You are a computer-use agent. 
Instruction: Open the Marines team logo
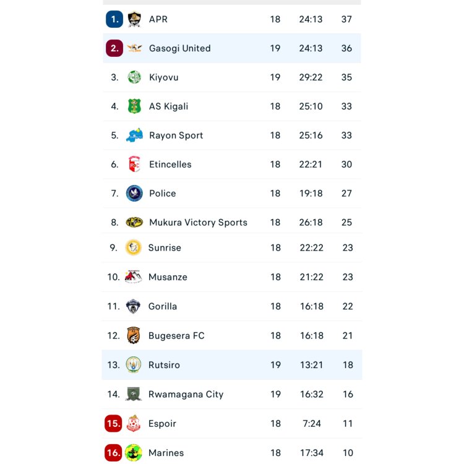(x=134, y=453)
